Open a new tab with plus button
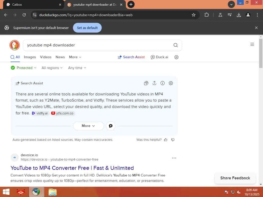The image size is (263, 197). pos(131,4)
